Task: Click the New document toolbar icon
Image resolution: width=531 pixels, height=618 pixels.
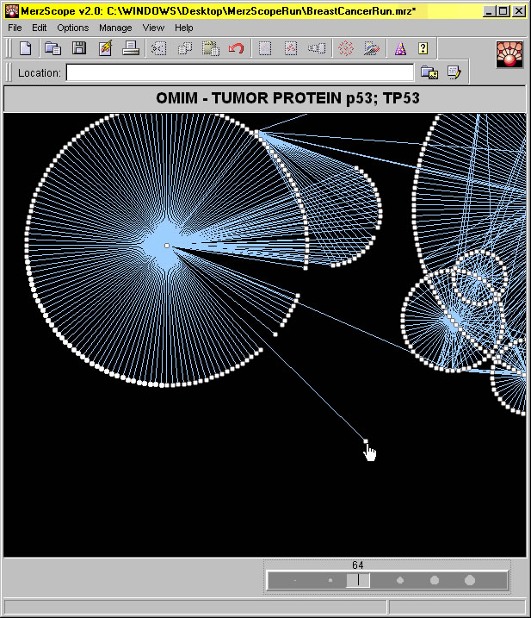Action: (26, 49)
